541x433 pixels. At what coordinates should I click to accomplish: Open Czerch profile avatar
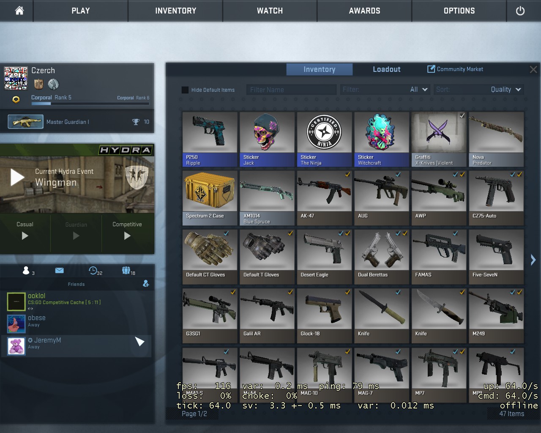click(16, 78)
